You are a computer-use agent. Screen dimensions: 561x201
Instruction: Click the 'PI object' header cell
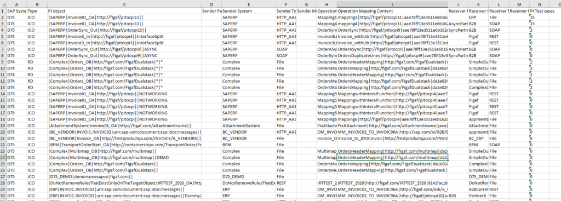(124, 11)
